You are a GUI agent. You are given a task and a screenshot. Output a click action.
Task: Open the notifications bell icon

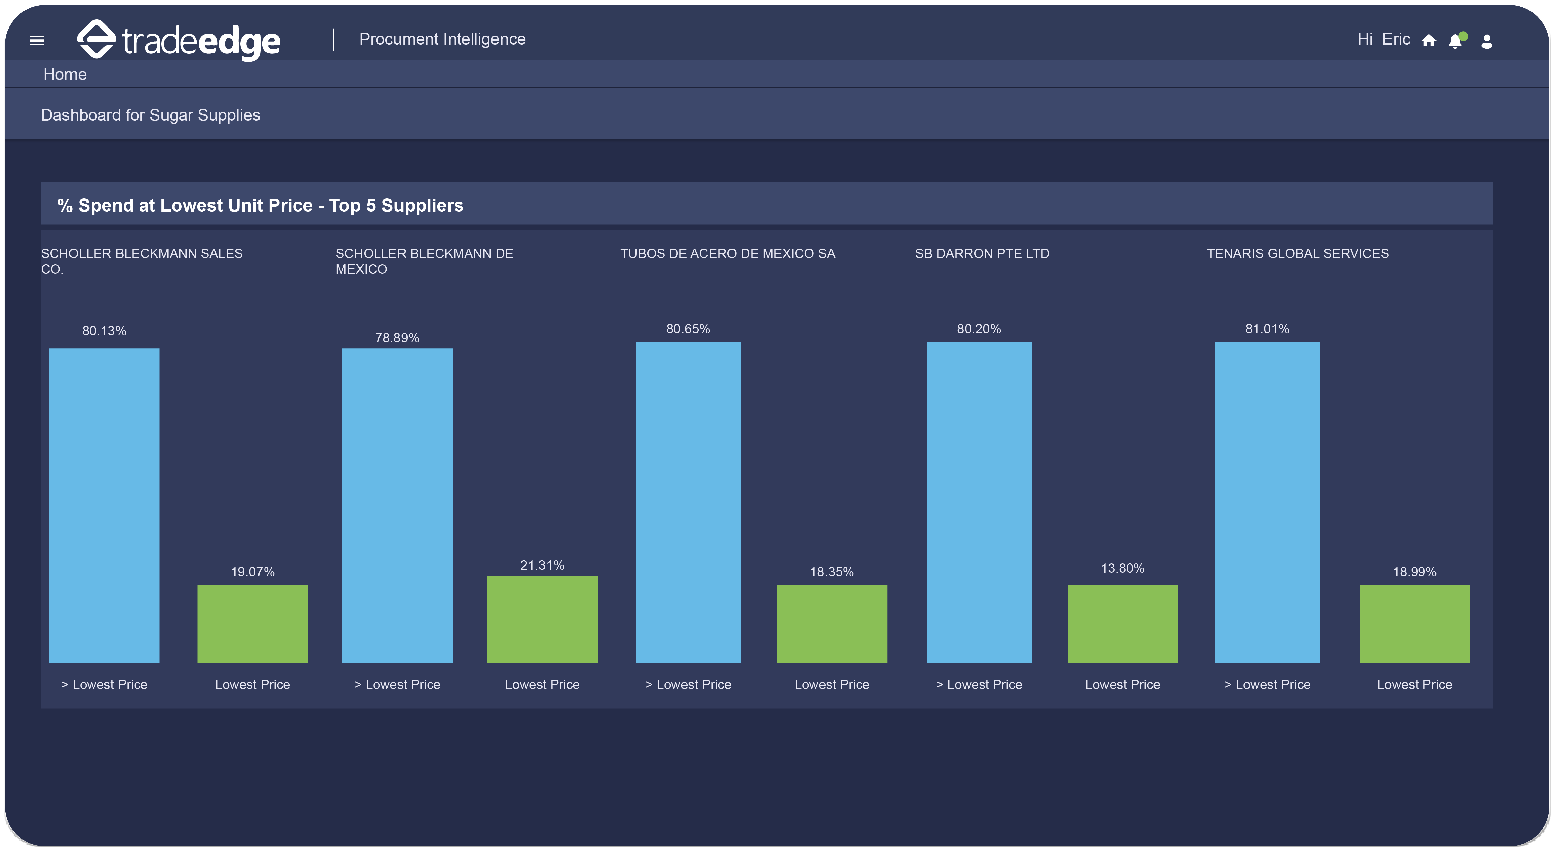pos(1455,40)
